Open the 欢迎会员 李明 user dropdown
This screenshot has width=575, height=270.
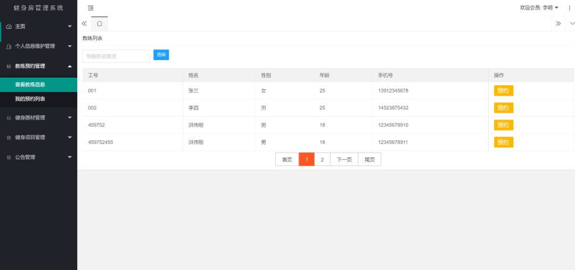539,8
